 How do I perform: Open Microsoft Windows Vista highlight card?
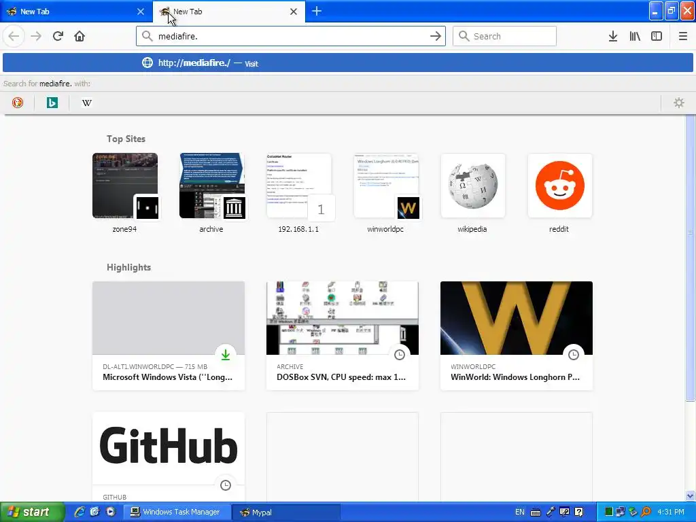pos(169,336)
